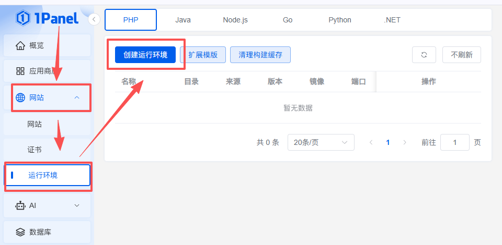The image size is (502, 245).
Task: Expand the AI menu chevron
Action: pyautogui.click(x=77, y=205)
